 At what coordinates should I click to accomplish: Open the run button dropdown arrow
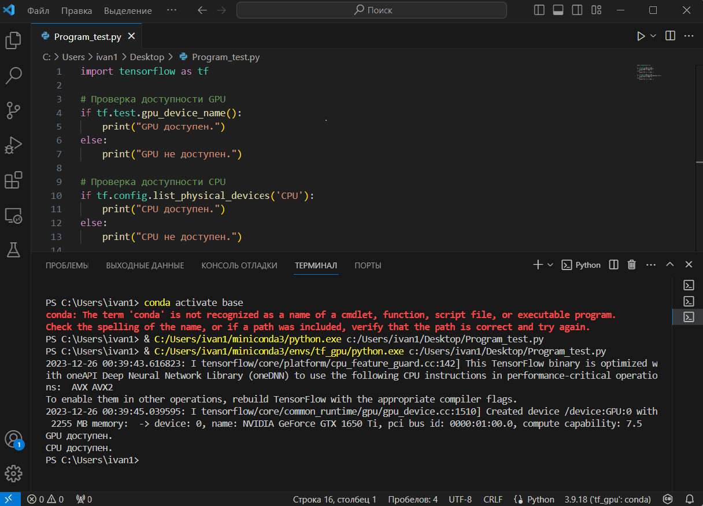[x=654, y=36]
